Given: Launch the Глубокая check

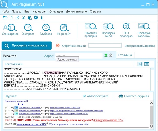Looking at the screenshot, I should tap(46, 29).
